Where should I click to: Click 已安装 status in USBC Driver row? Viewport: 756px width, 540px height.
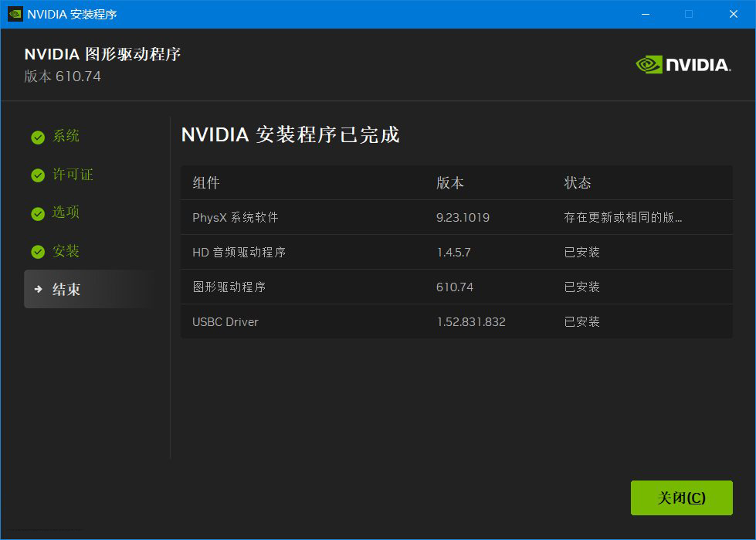pos(582,321)
